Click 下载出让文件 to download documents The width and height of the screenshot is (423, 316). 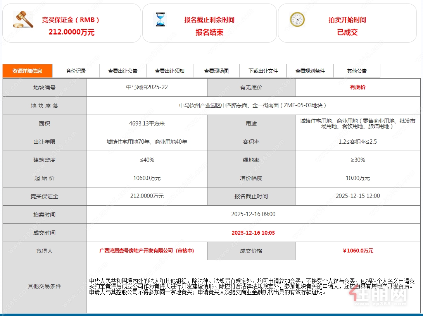(263, 71)
